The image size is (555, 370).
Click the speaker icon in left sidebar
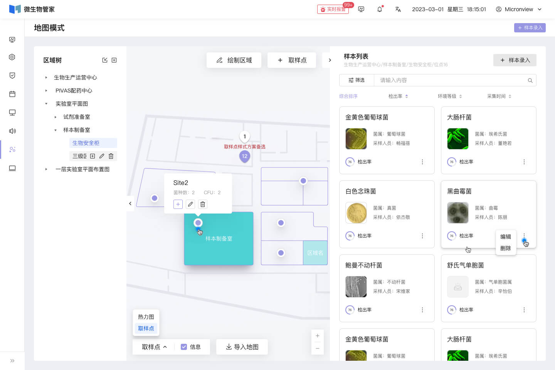point(12,131)
